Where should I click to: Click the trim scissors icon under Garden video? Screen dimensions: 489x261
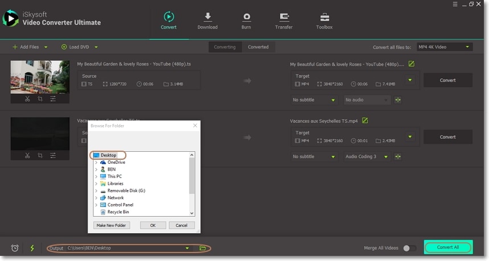pyautogui.click(x=27, y=99)
